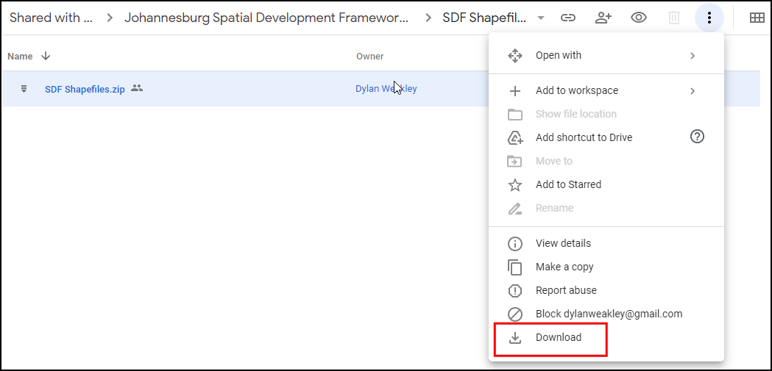Open the SDF Shapefiles folder dropdown arrow
The width and height of the screenshot is (772, 371).
pyautogui.click(x=541, y=18)
